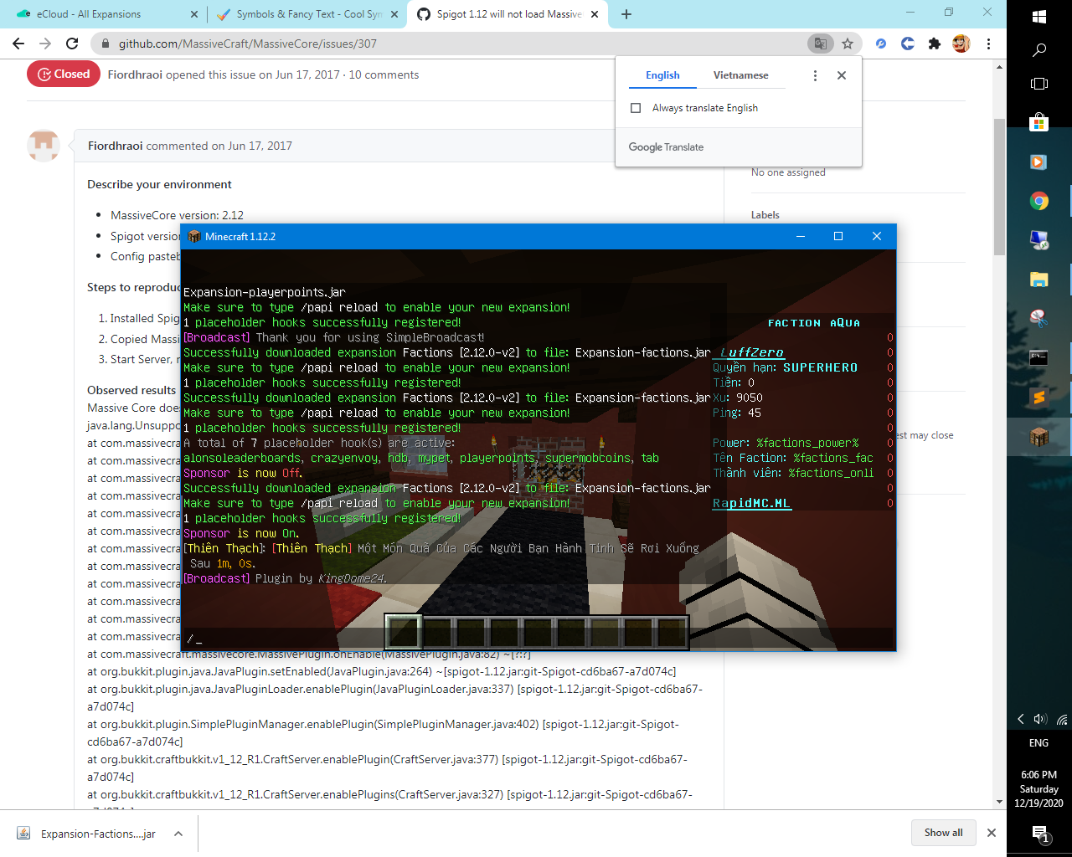Open the taskbar clock showing 6:06 PM
Viewport: 1072px width, 857px height.
click(x=1038, y=789)
